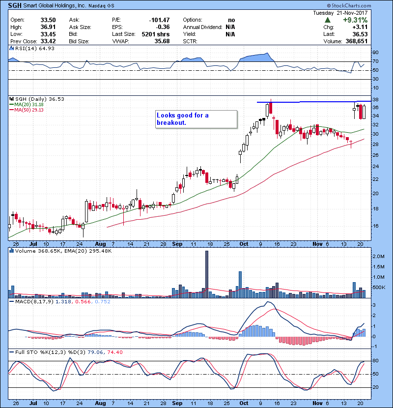
Task: Click the VWAP value 35.68
Action: [x=162, y=41]
